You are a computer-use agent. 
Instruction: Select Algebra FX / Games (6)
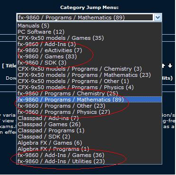pyautogui.click(x=89, y=143)
